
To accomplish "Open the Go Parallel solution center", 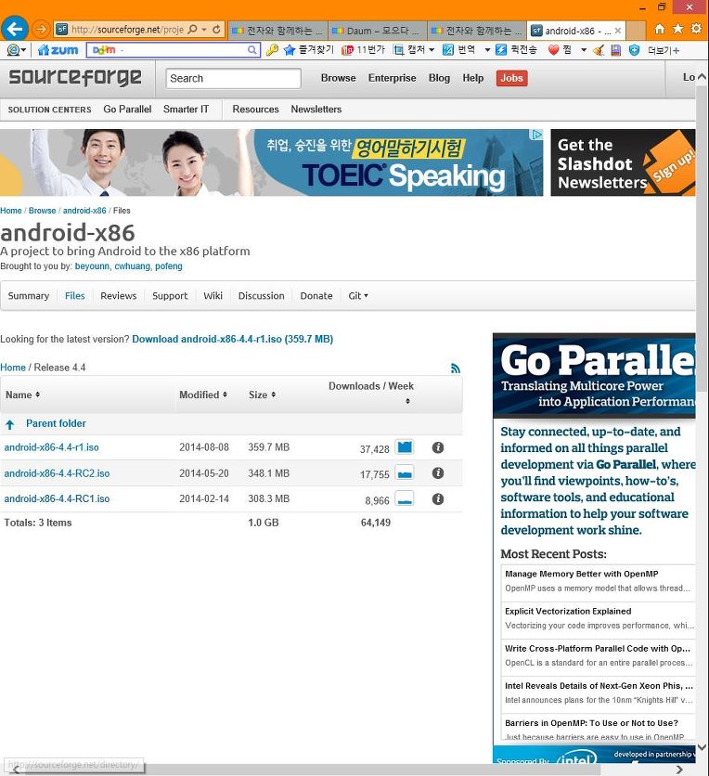I will pos(127,110).
